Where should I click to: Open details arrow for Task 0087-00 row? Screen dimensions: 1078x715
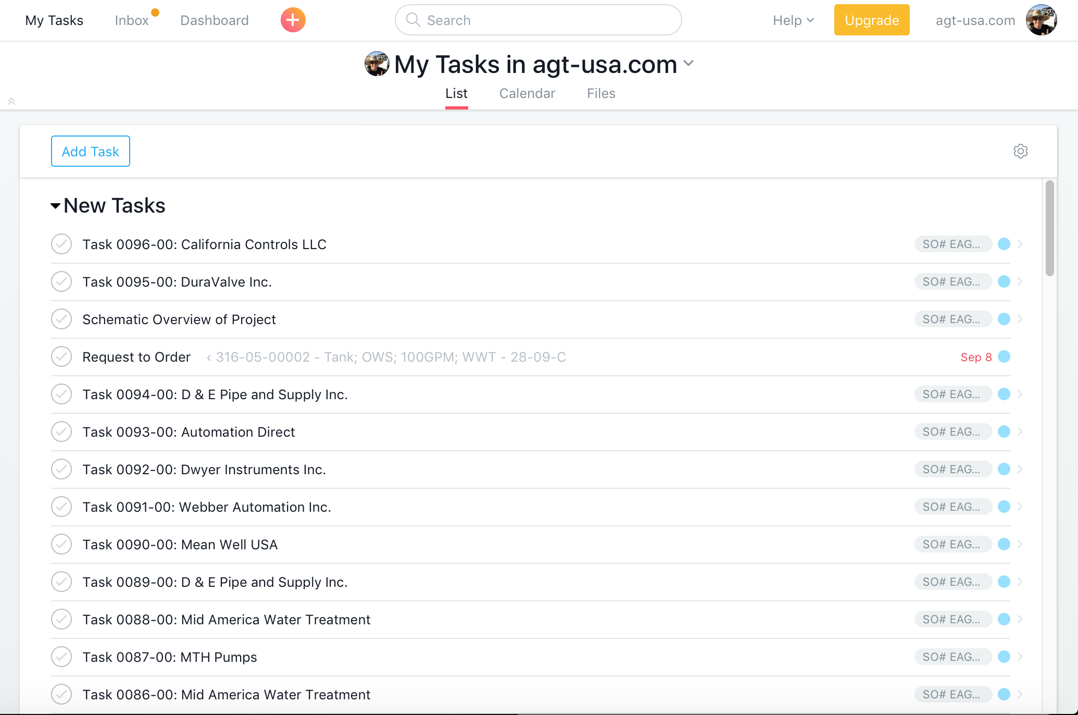1020,657
